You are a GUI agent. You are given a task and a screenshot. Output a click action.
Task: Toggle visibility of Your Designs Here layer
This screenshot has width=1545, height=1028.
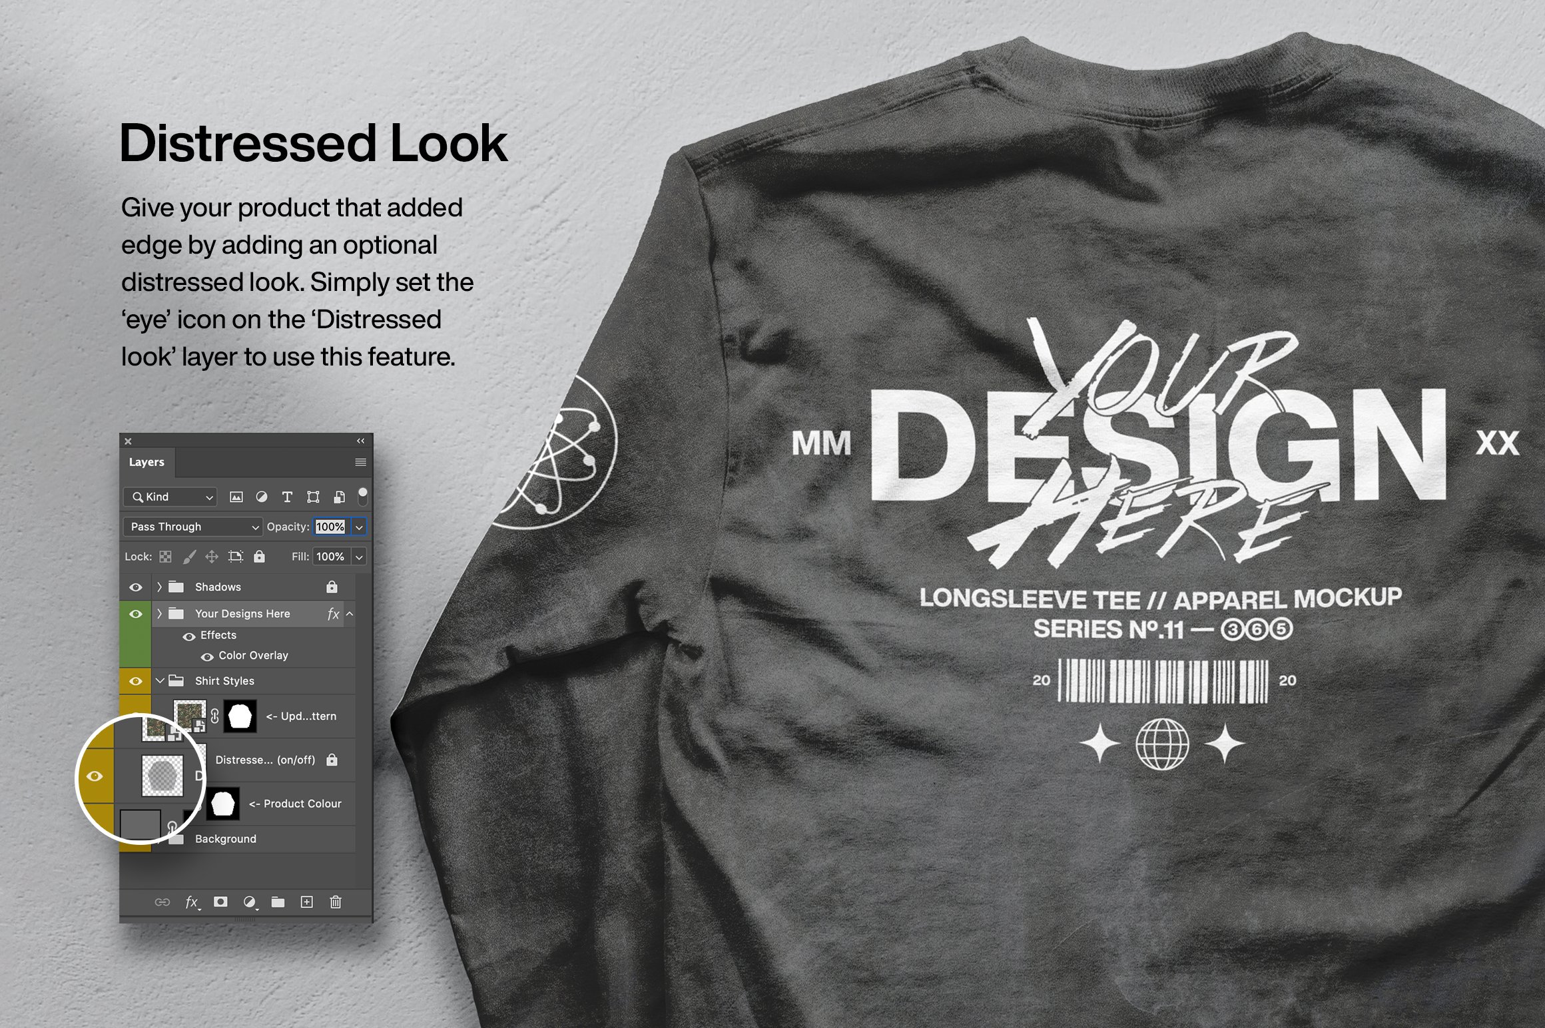[135, 613]
